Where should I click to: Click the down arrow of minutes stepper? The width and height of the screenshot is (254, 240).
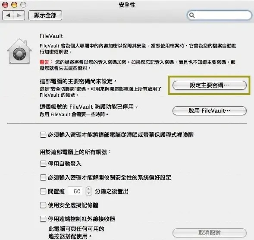(x=88, y=193)
